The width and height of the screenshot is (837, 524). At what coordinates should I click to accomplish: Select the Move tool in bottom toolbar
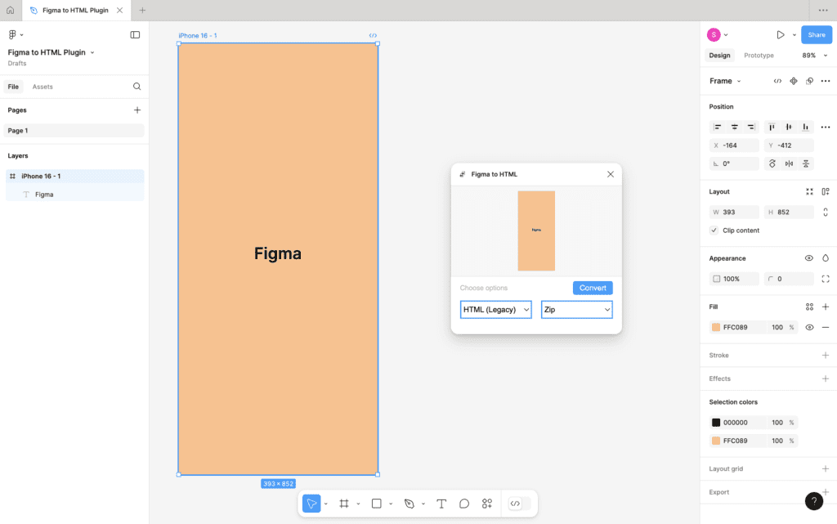coord(311,504)
